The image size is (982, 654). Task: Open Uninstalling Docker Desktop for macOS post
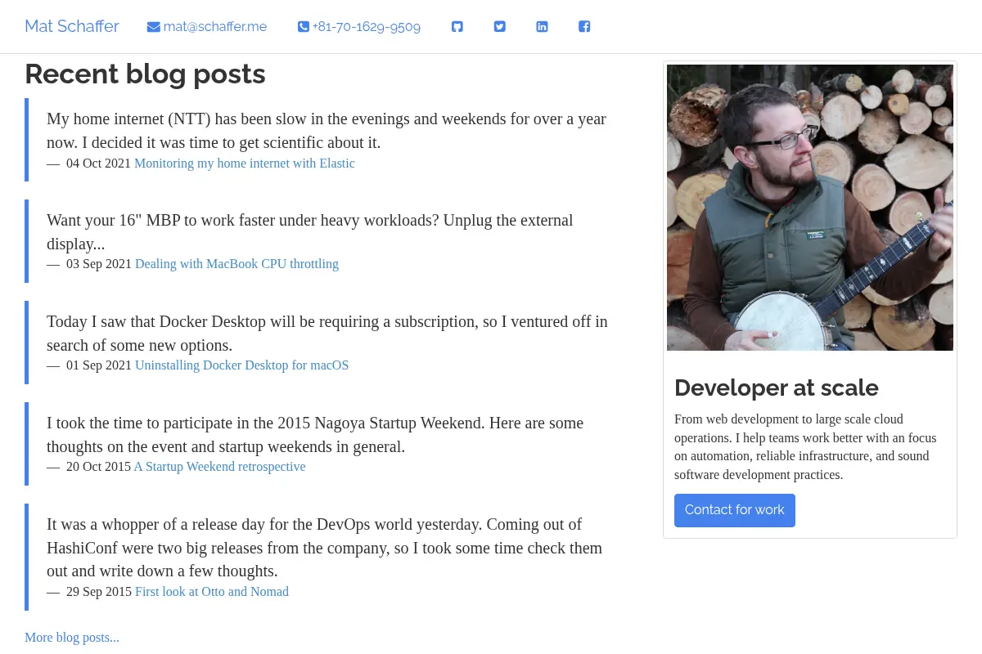[241, 365]
